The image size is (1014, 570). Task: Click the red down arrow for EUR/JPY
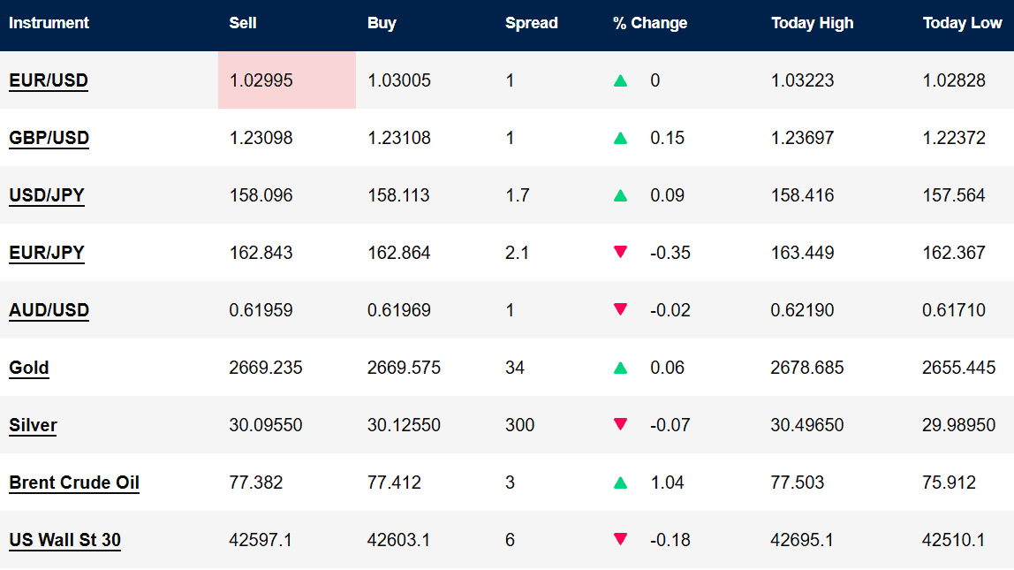click(x=620, y=252)
